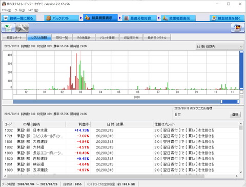Sort by the 結果 column header
246x187 pixels.
(x=134, y=124)
